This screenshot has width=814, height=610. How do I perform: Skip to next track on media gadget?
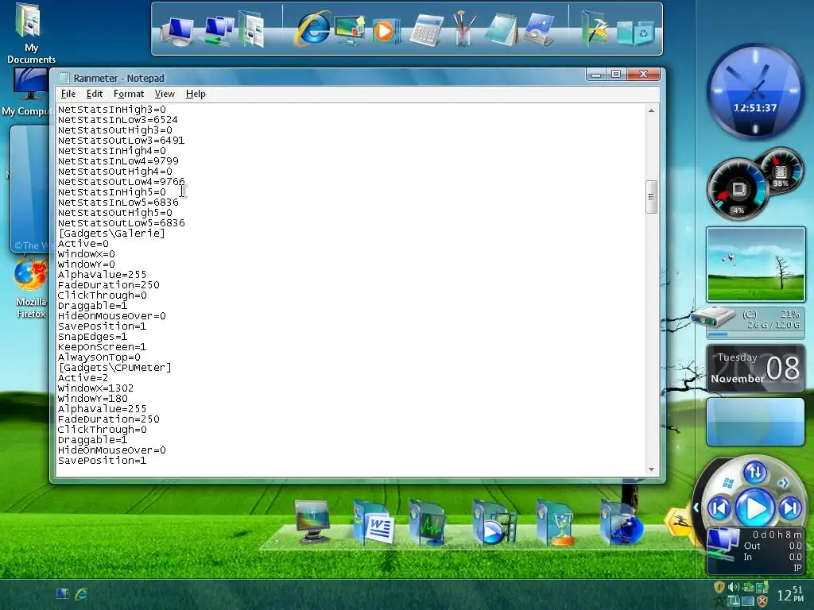(790, 508)
